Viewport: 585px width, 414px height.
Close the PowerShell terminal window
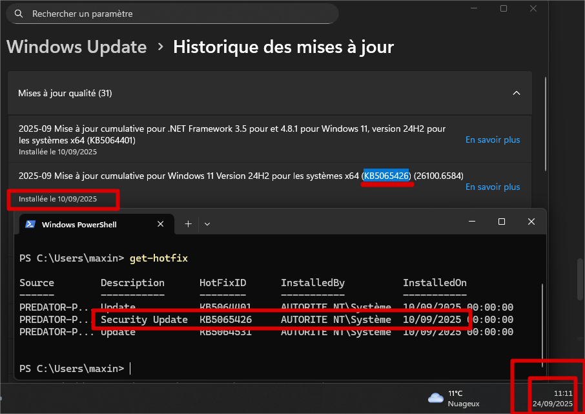click(x=531, y=222)
